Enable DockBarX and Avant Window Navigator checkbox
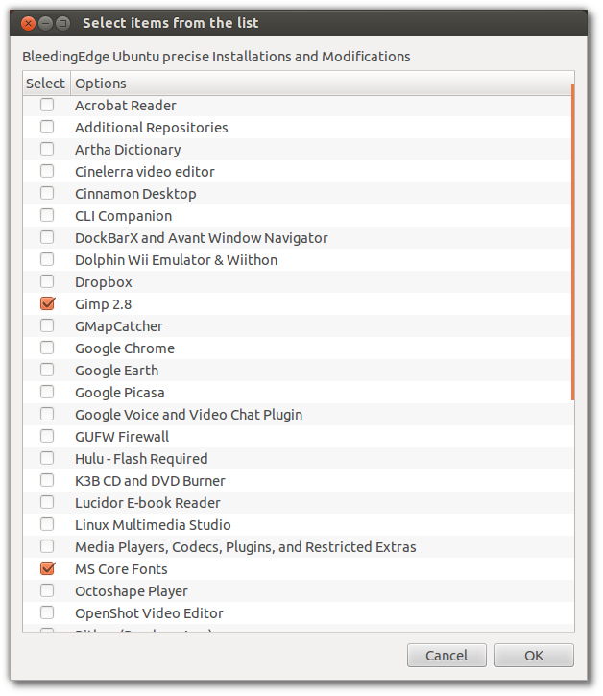603x696 pixels. [x=47, y=237]
